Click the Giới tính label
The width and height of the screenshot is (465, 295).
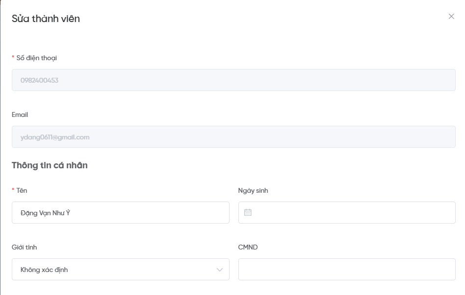pos(24,247)
